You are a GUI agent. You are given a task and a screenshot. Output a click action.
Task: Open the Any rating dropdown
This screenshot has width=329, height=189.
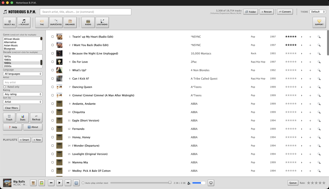pyautogui.click(x=23, y=94)
